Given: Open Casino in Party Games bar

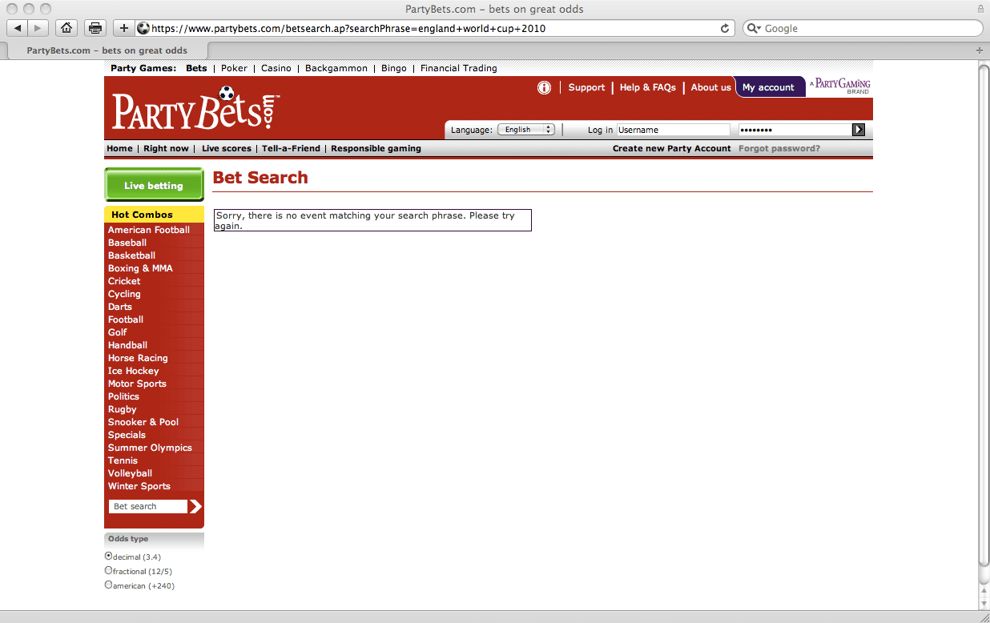Looking at the screenshot, I should click(x=276, y=68).
